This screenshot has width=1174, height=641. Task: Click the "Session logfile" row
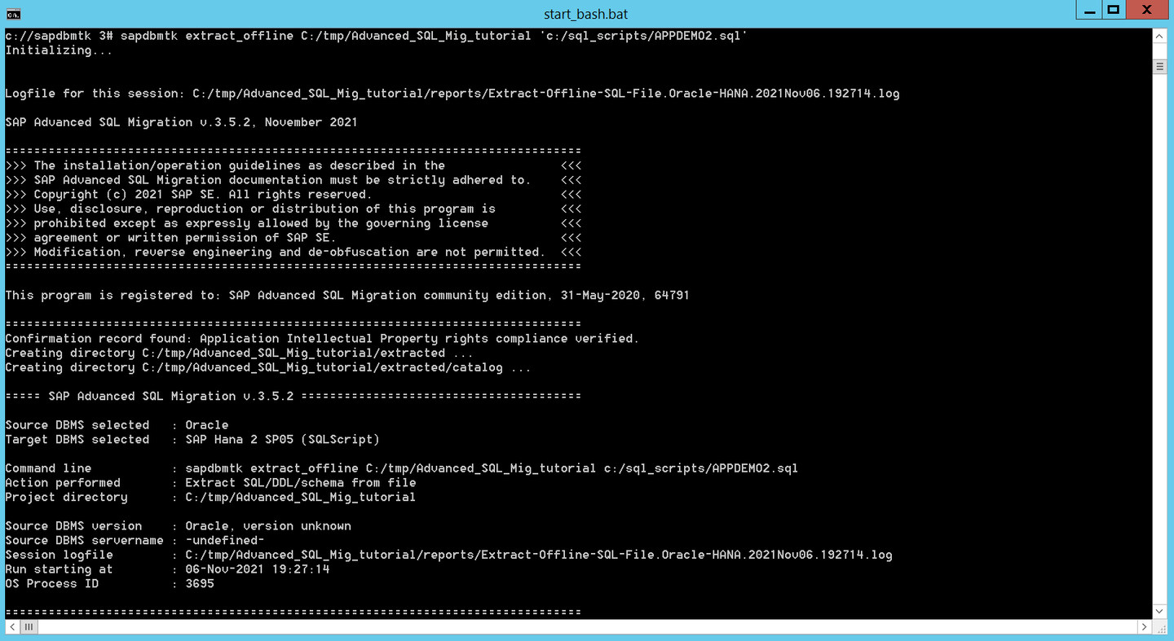(x=449, y=555)
